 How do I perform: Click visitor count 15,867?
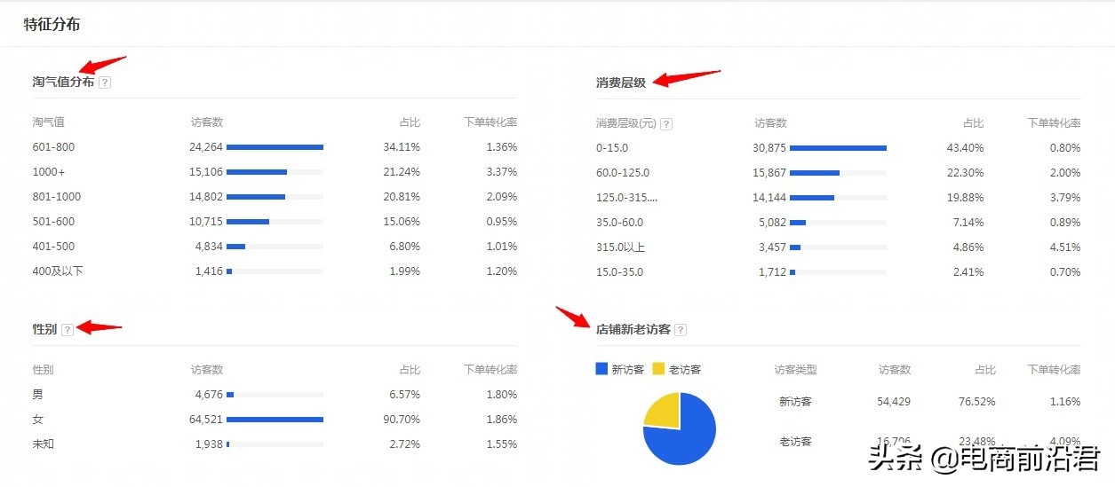point(769,173)
